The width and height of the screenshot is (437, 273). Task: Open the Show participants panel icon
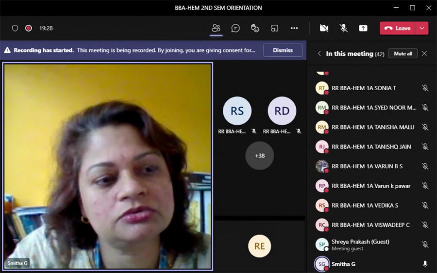click(x=216, y=28)
